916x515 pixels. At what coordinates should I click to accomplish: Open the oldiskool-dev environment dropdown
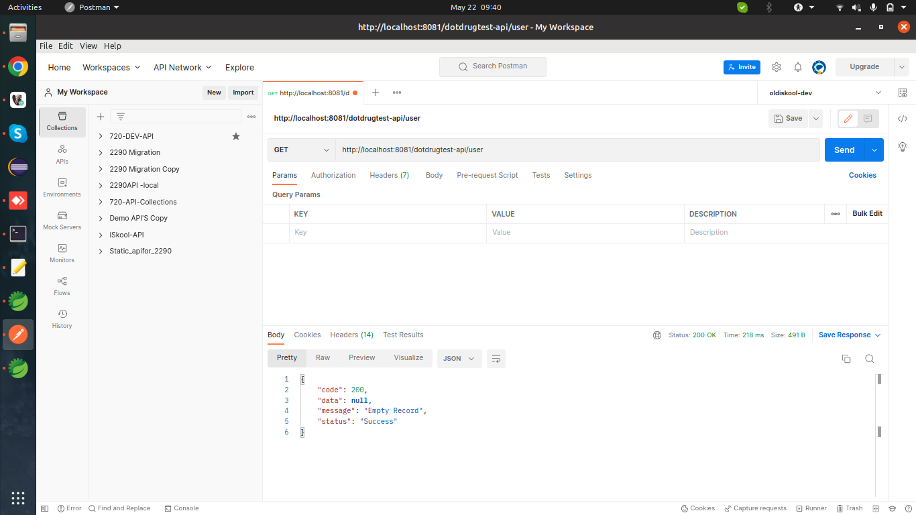pos(825,93)
